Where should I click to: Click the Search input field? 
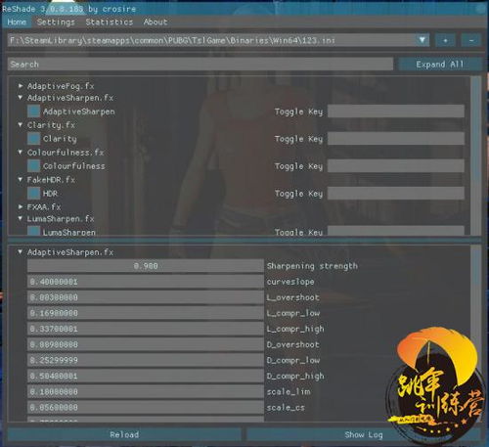click(x=200, y=65)
